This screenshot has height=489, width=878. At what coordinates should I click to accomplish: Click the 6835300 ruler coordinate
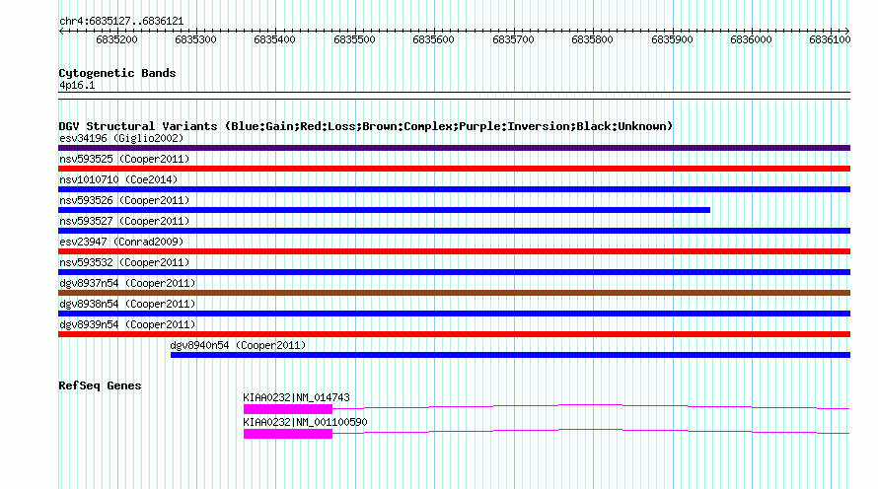195,39
